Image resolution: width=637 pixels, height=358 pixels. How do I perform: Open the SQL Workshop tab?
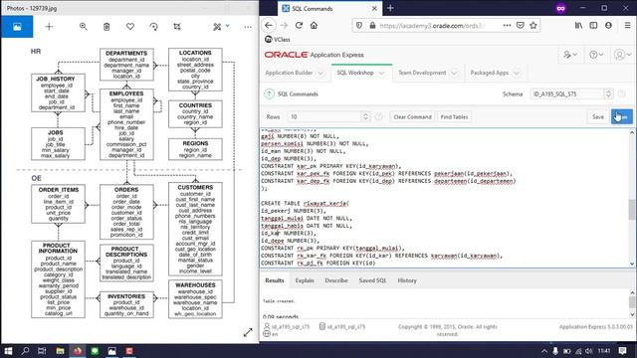[x=355, y=73]
